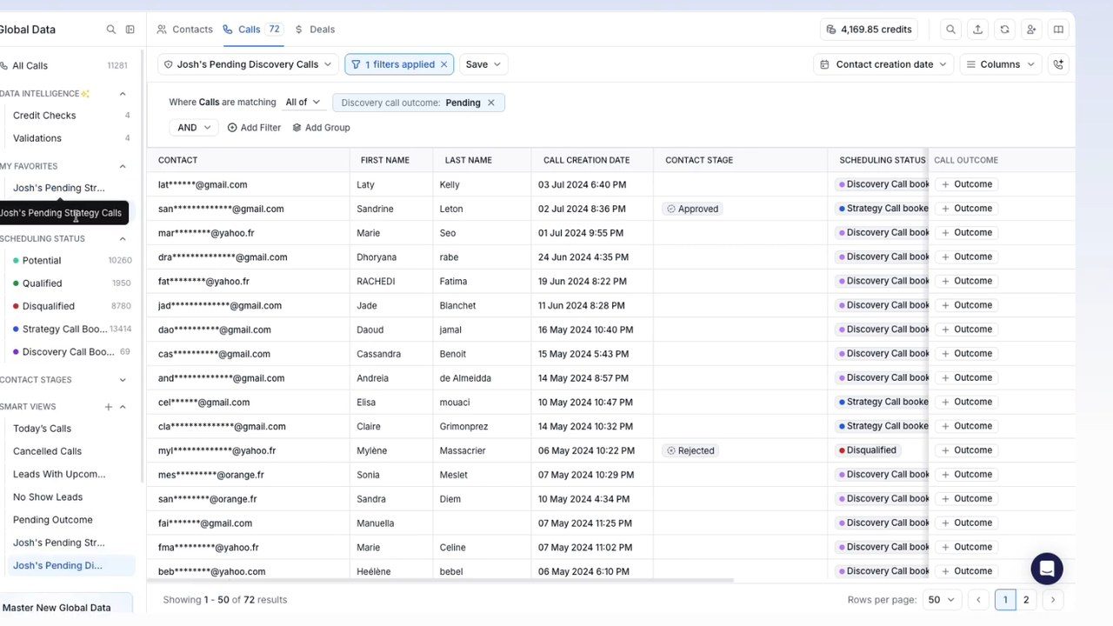The image size is (1113, 626).
Task: Open the Columns dropdown
Action: coord(1000,64)
